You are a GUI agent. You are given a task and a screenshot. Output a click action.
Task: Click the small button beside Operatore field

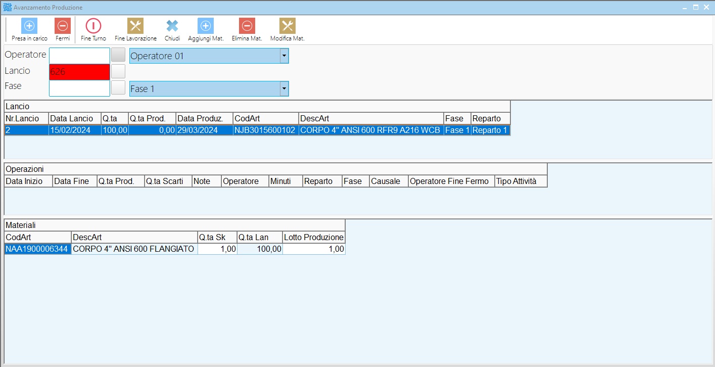tap(118, 55)
